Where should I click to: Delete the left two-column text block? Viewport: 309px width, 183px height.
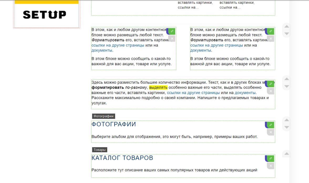pos(172,39)
